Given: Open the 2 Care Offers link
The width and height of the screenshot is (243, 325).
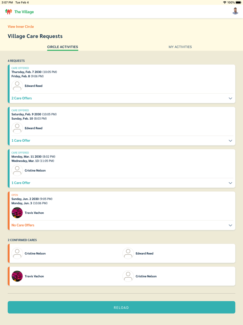Looking at the screenshot, I should 22,98.
